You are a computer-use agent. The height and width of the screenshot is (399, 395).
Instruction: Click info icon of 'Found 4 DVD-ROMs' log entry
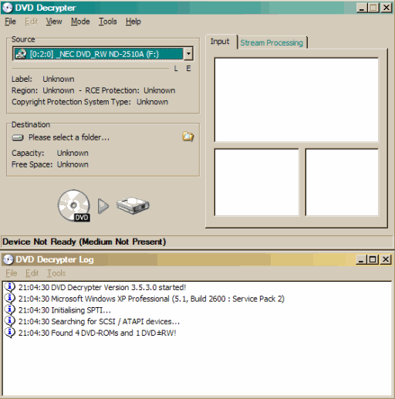pyautogui.click(x=10, y=333)
